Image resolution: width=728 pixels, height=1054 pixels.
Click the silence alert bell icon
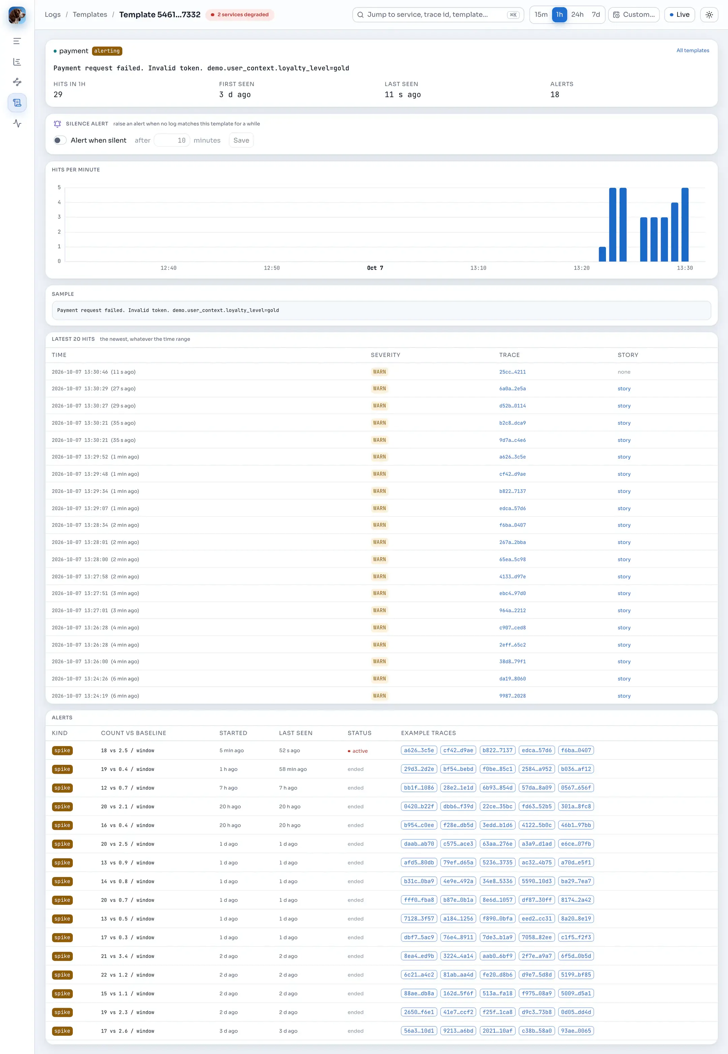(58, 124)
